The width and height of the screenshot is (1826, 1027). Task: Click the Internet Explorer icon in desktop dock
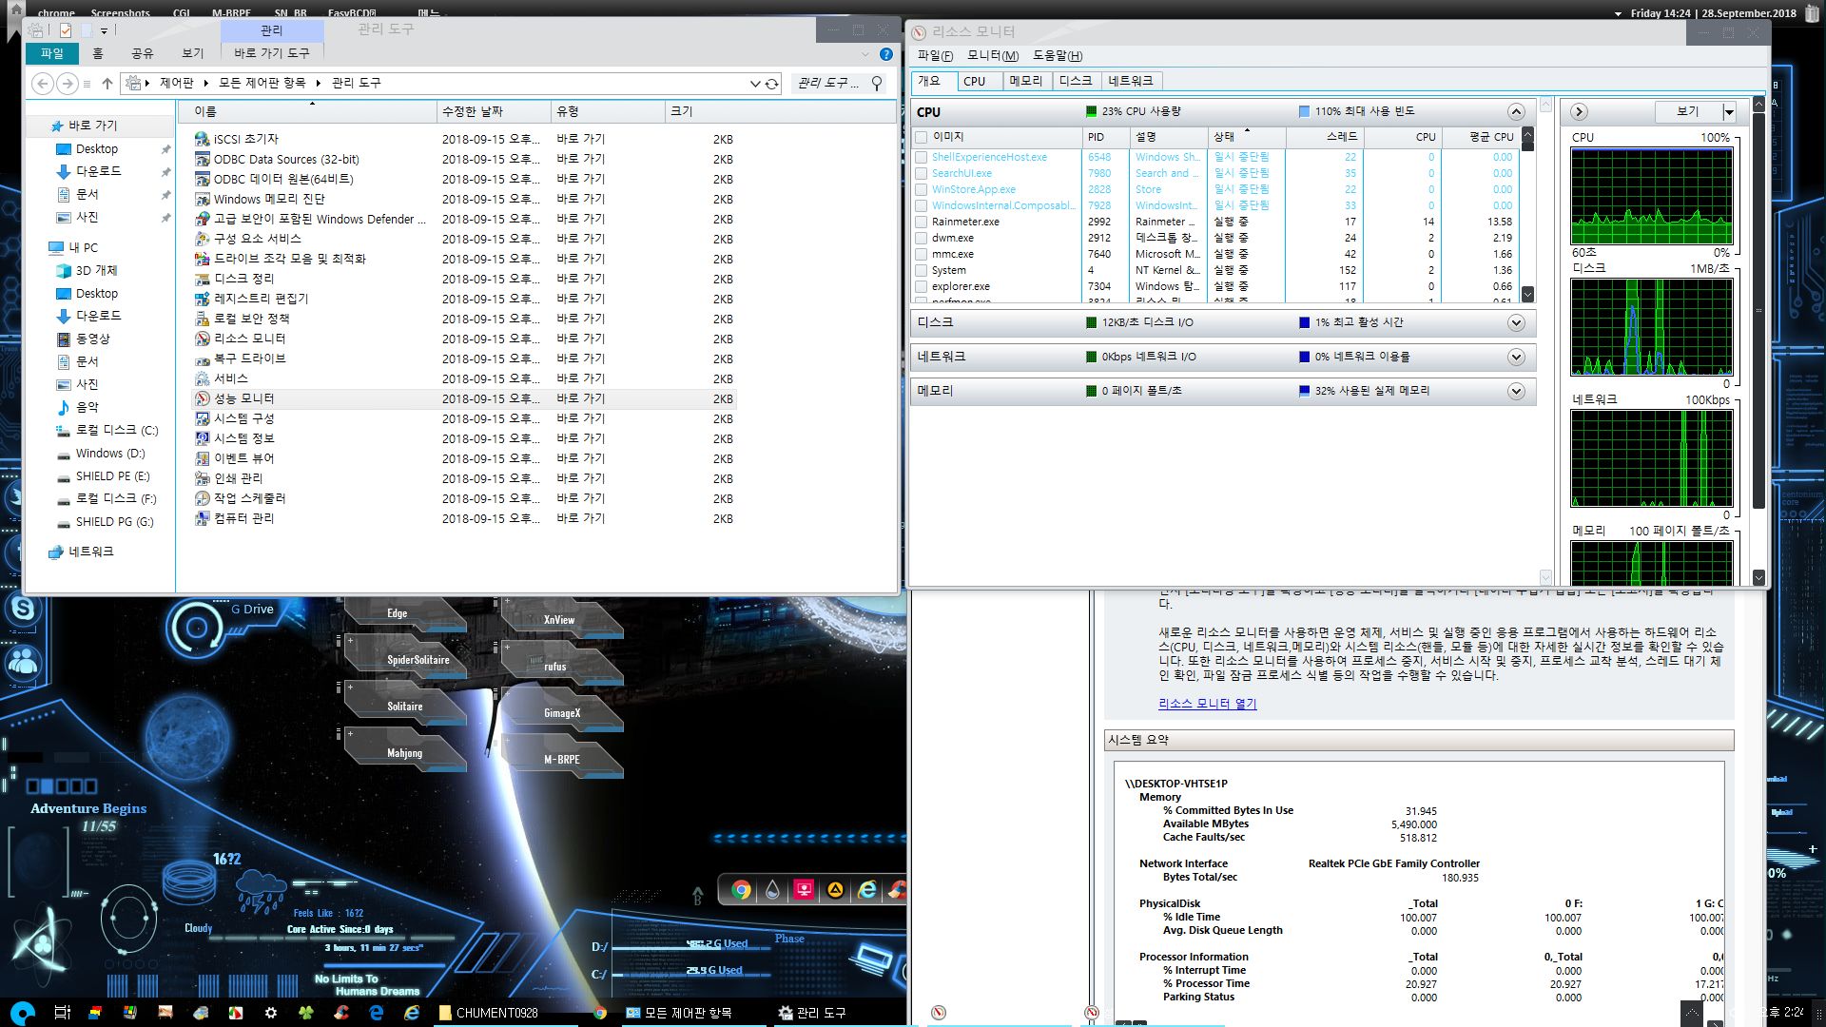867,890
